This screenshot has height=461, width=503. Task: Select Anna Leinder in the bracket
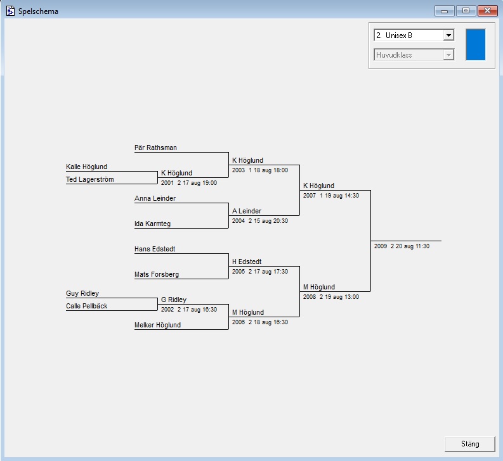coord(155,199)
